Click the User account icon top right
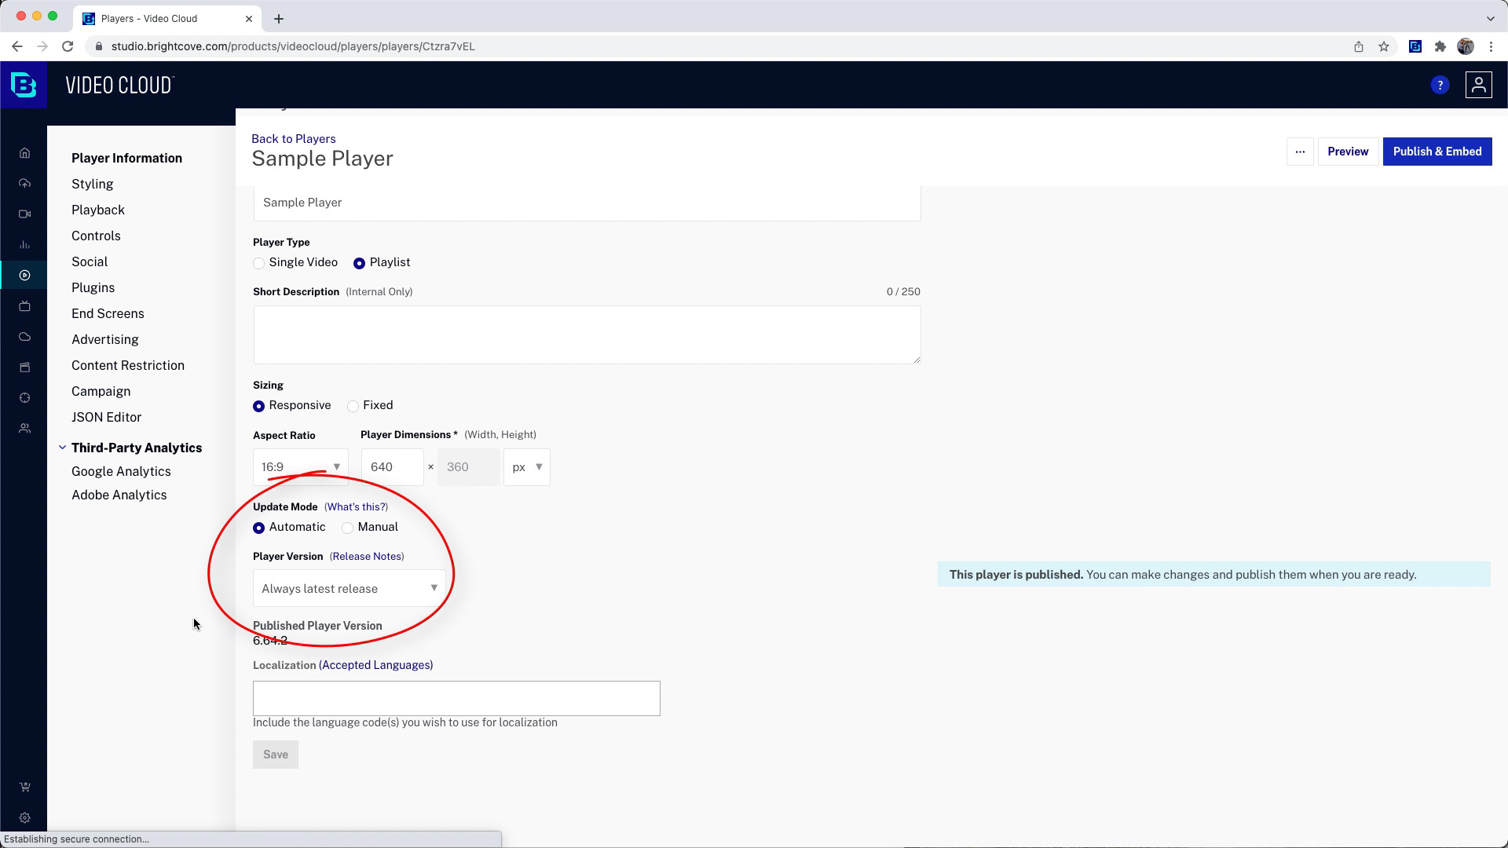 pos(1478,85)
